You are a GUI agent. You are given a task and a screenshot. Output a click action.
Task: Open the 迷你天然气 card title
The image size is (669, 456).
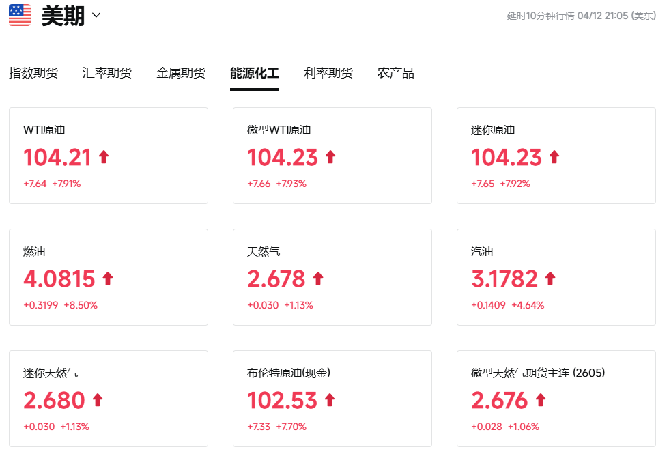coord(51,373)
